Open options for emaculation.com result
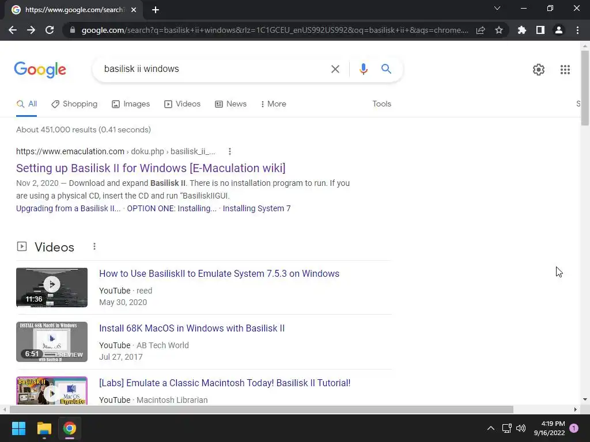Viewport: 590px width, 442px height. point(229,151)
